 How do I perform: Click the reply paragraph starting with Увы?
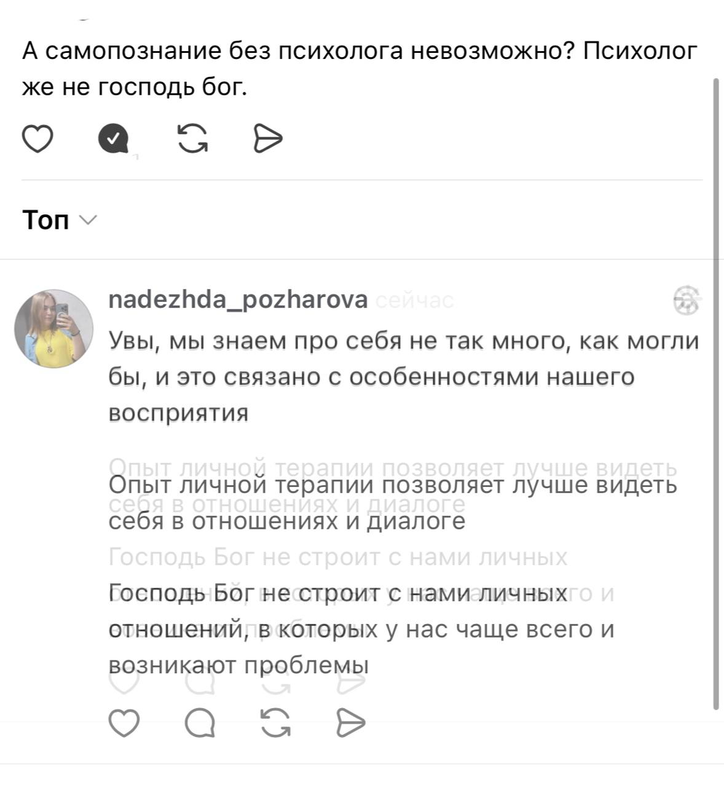pyautogui.click(x=404, y=376)
